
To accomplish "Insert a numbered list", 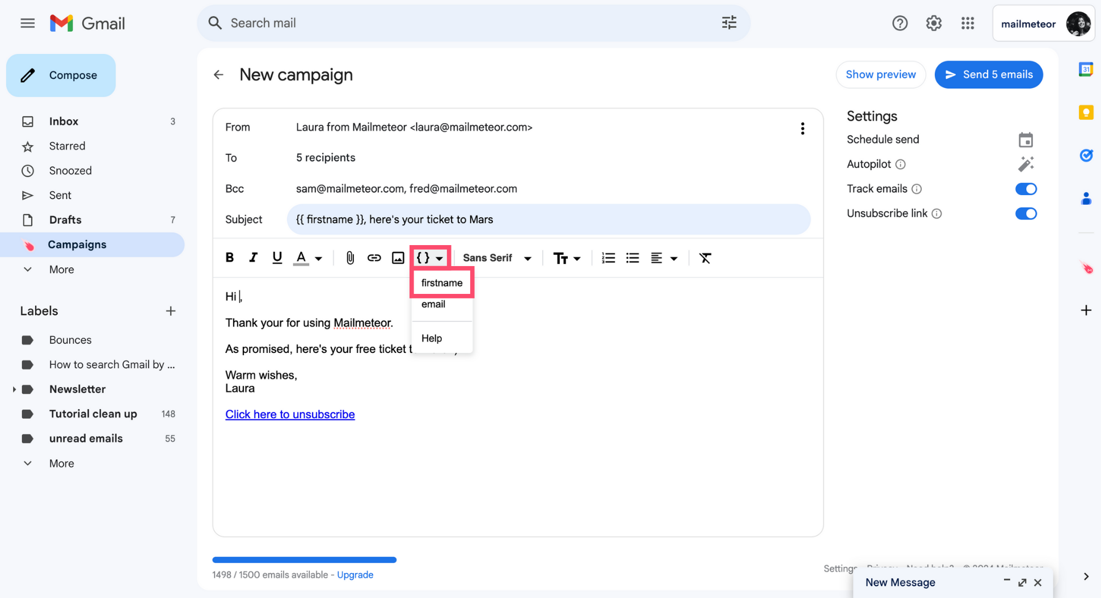I will [x=608, y=258].
